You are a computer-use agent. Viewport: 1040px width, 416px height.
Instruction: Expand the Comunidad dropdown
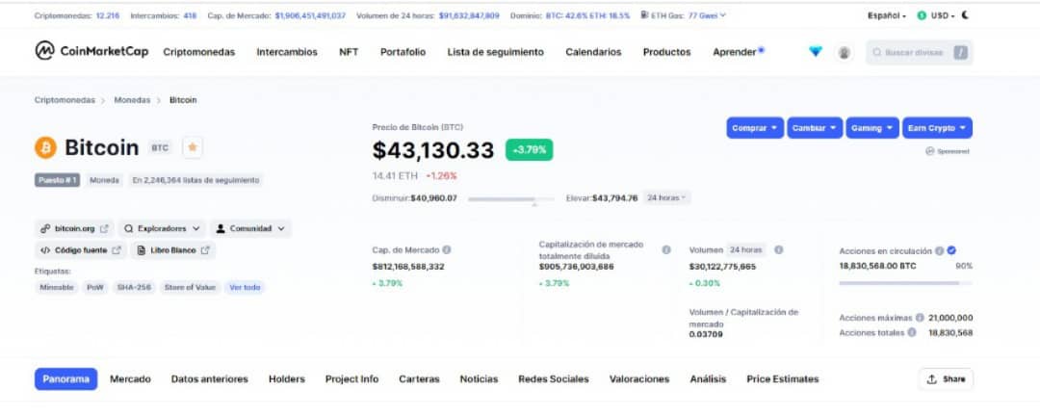coord(250,228)
